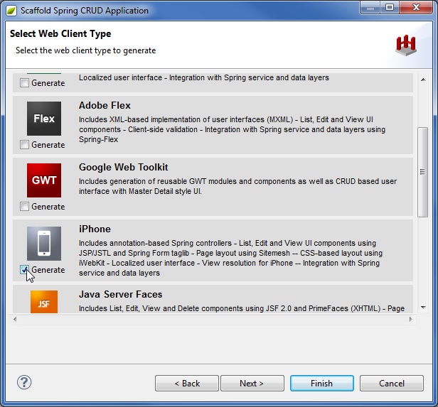Minimize the Scaffold Spring CRUD dialog

[x=370, y=7]
